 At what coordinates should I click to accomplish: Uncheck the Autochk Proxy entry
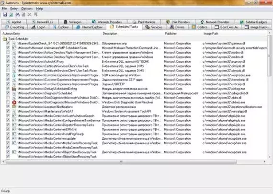coord(8,61)
